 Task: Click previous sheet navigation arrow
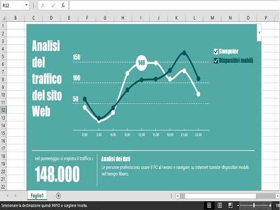8,196
